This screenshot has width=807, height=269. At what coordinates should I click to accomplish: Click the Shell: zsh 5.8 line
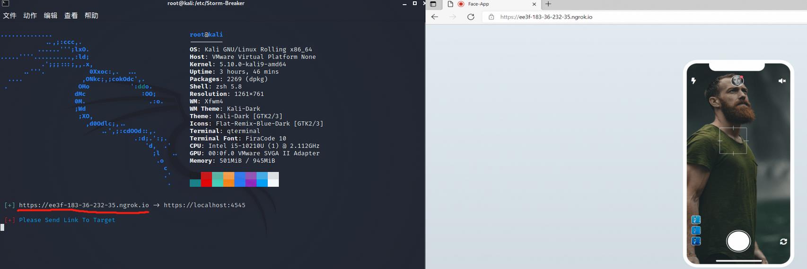pyautogui.click(x=216, y=86)
